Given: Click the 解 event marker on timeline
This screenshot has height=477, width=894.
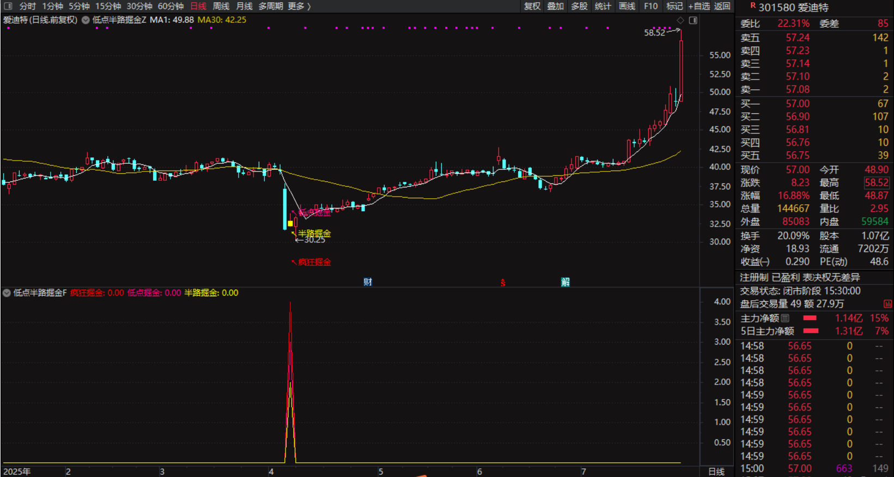Looking at the screenshot, I should pos(565,282).
